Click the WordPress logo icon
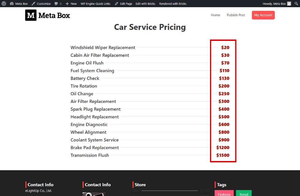 point(4,4)
